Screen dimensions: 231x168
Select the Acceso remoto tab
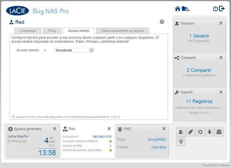coord(79,31)
